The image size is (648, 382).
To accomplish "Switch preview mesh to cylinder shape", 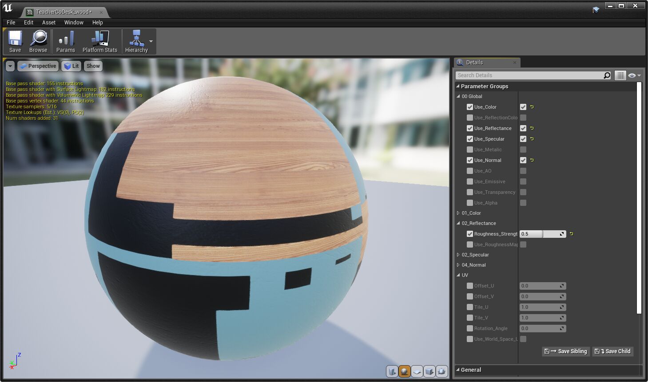I will (x=392, y=371).
